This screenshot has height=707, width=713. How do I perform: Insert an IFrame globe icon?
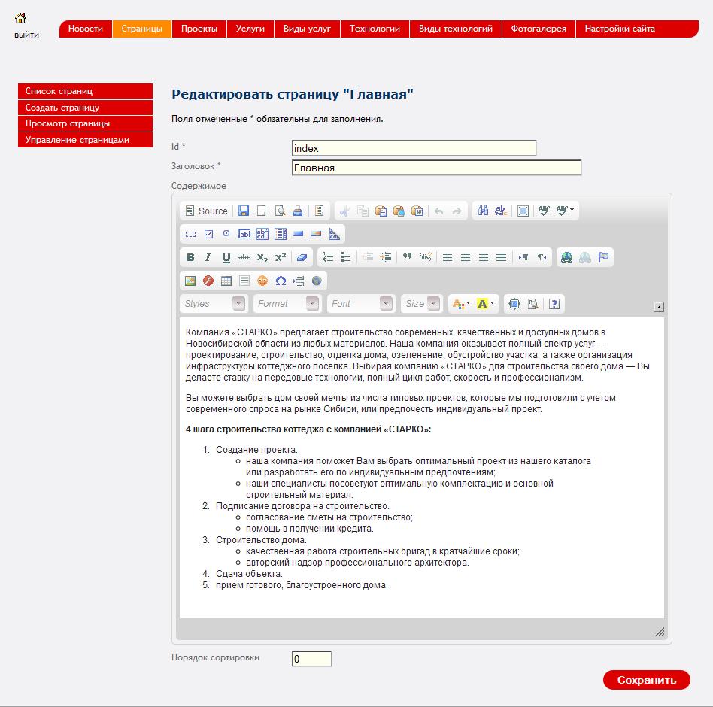pyautogui.click(x=317, y=281)
